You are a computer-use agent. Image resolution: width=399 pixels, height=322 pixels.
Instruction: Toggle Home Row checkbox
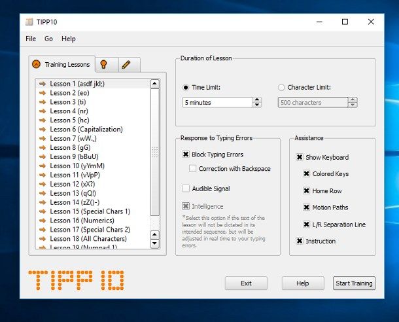[307, 190]
